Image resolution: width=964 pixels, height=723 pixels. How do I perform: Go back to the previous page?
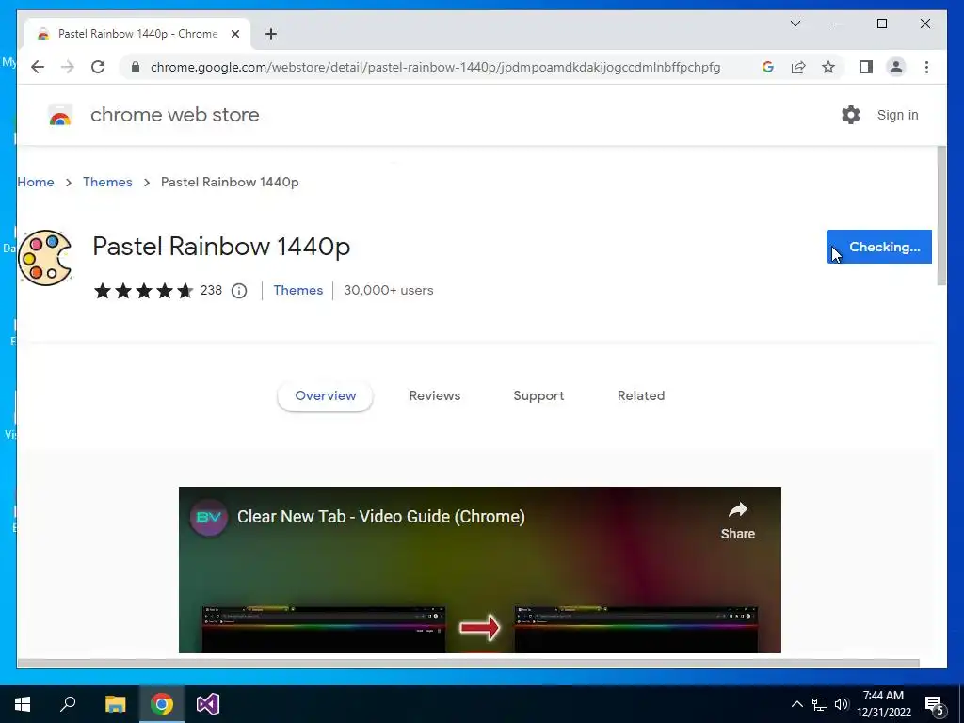click(38, 67)
